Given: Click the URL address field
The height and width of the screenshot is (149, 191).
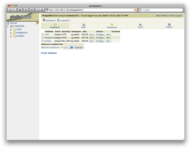Looking at the screenshot, I should [x=91, y=10].
